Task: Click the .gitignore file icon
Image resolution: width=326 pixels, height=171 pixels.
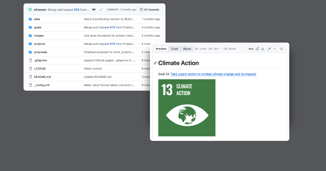Action: 30,60
